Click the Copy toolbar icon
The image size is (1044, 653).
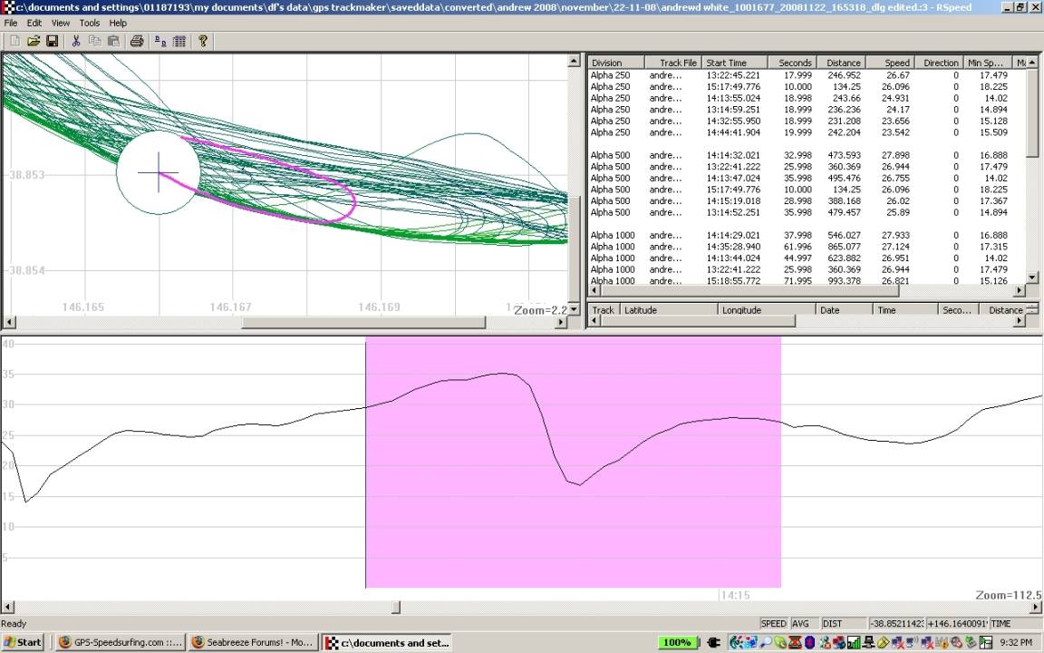(x=95, y=41)
